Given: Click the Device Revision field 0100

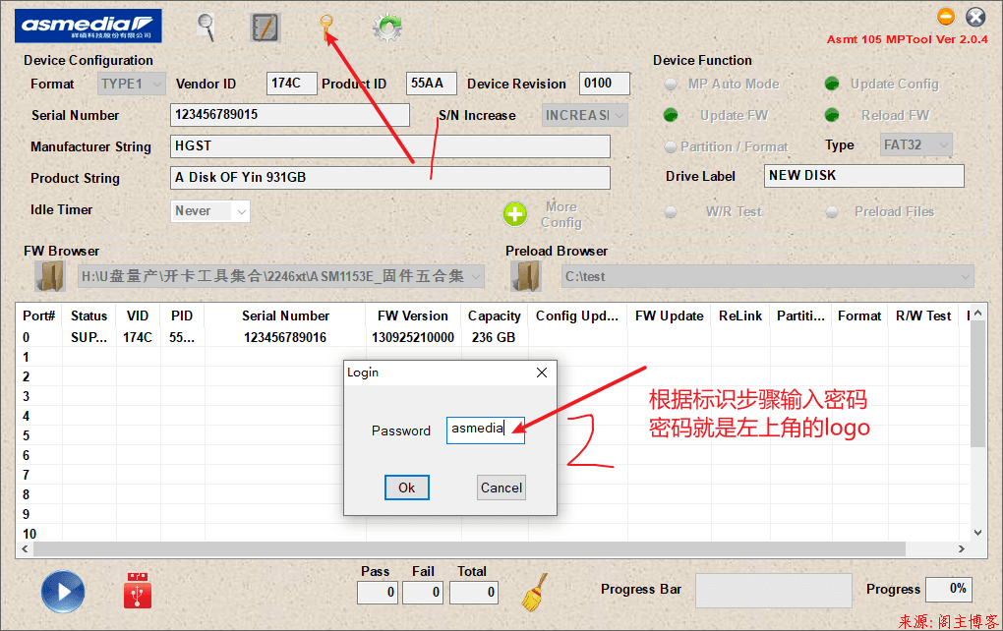Looking at the screenshot, I should click(x=605, y=84).
